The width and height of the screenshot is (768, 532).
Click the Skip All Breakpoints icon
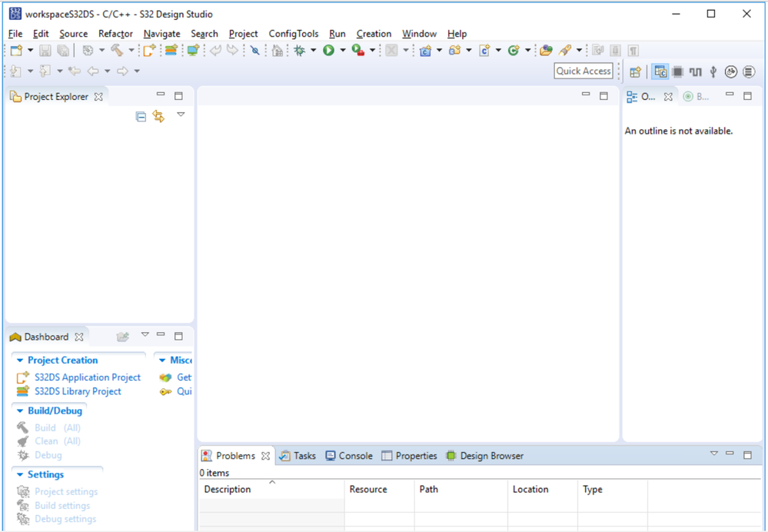[254, 50]
